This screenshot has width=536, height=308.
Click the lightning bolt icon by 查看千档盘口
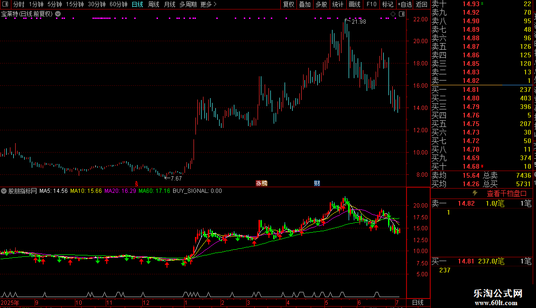474,193
